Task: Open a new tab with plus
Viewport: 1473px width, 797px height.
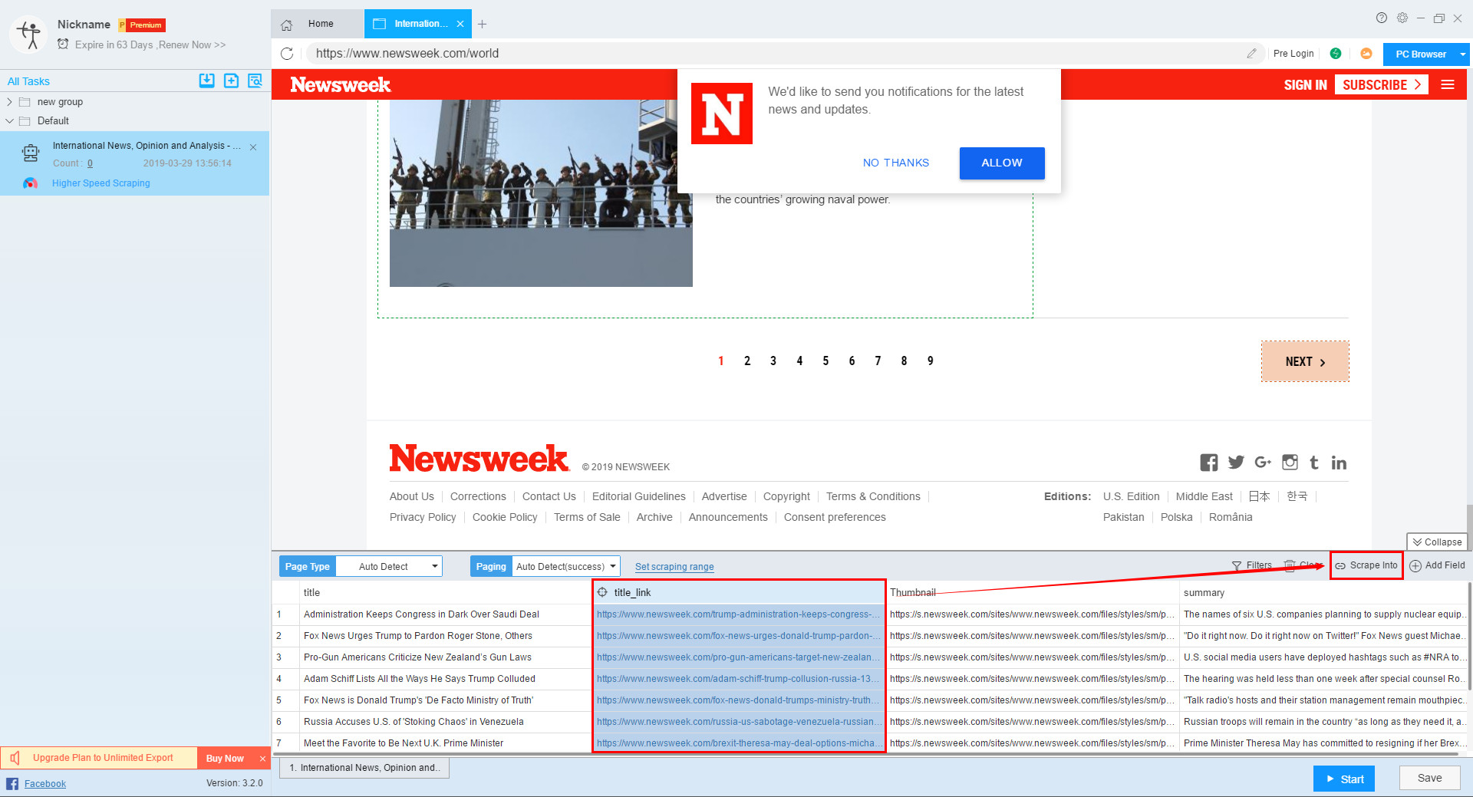Action: coord(482,25)
